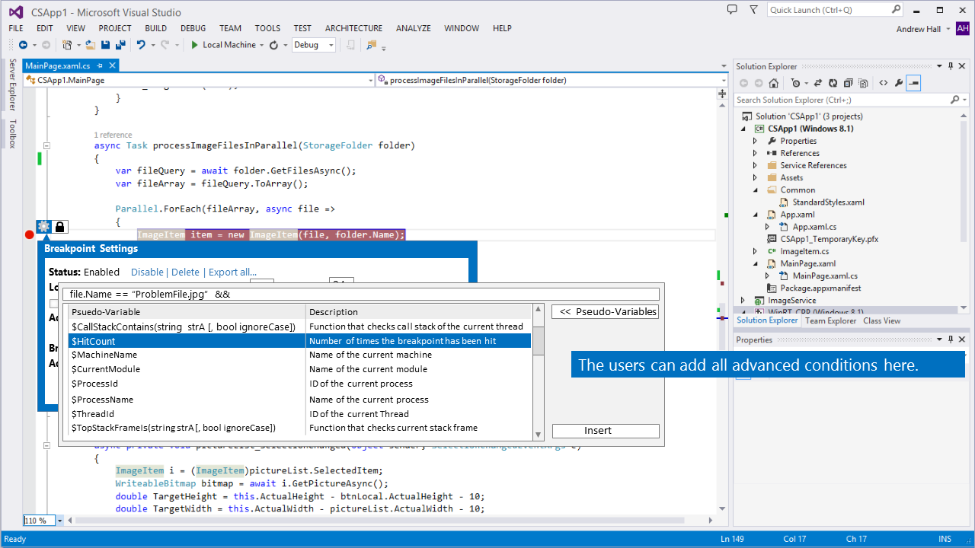
Task: Click the breakpoint settings gear icon
Action: pos(44,226)
